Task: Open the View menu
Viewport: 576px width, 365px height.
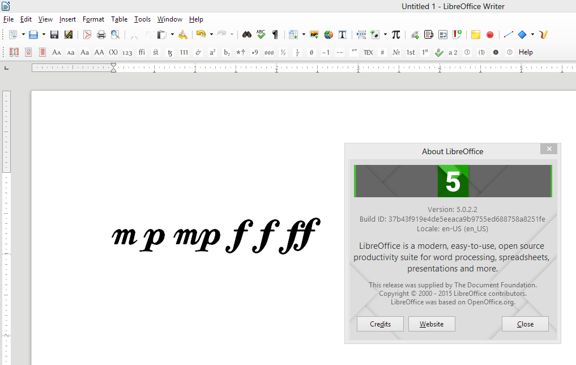Action: (45, 19)
